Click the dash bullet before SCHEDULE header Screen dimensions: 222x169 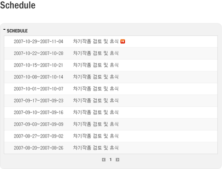(x=4, y=30)
